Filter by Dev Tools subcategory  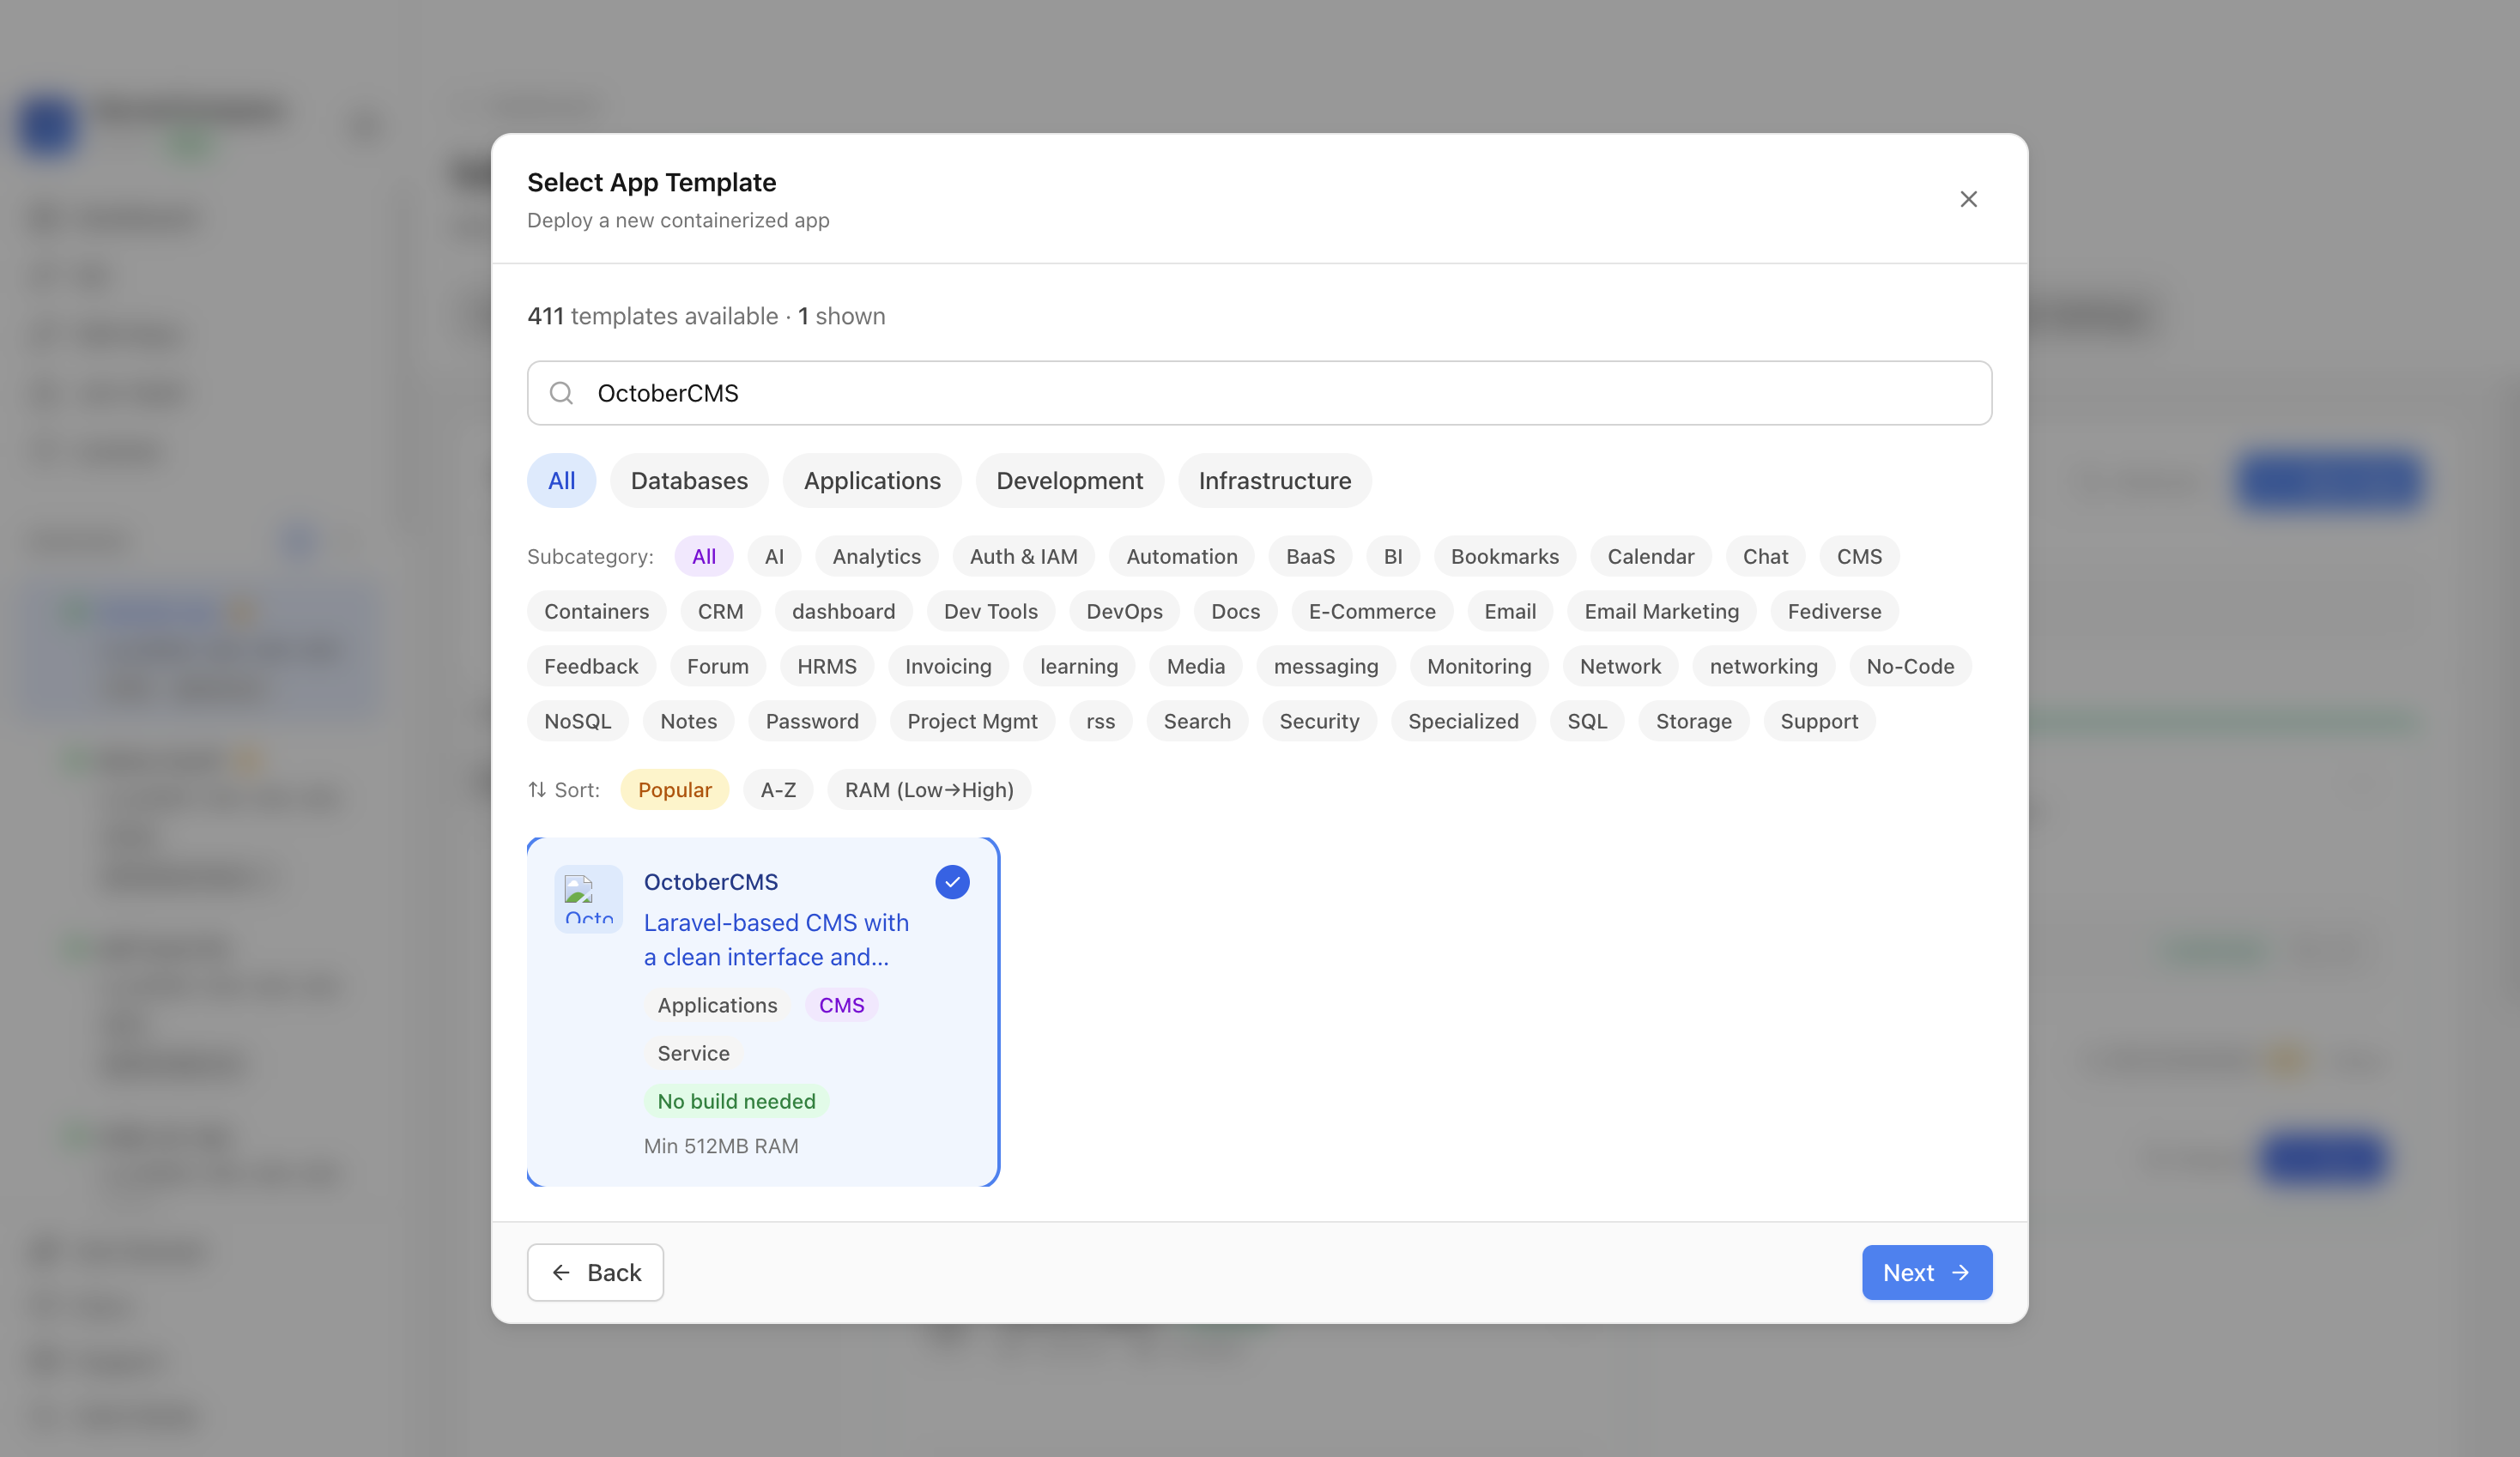coord(990,611)
